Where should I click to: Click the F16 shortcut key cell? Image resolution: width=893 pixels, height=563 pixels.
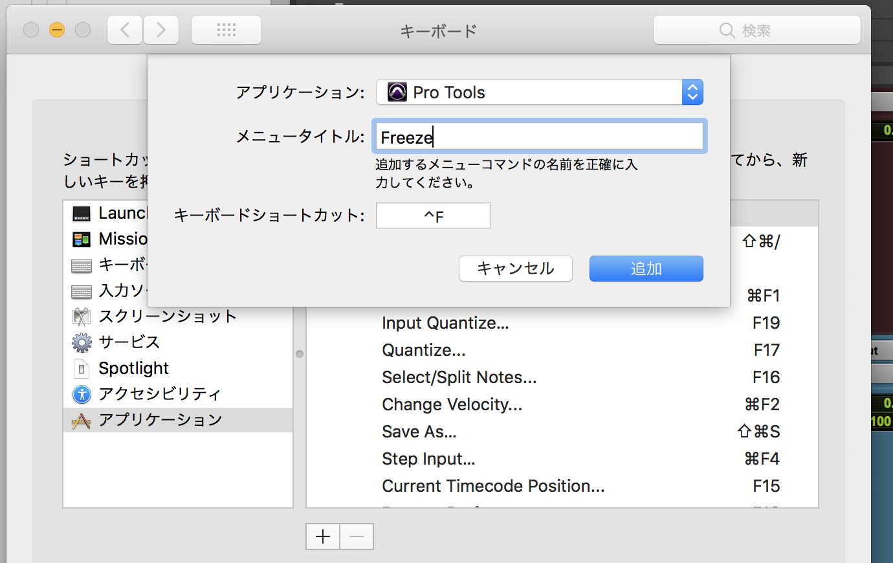point(766,377)
